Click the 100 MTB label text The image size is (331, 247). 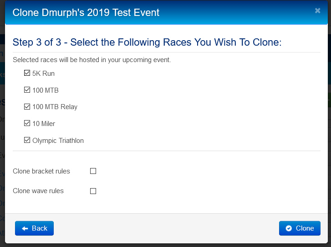[46, 90]
